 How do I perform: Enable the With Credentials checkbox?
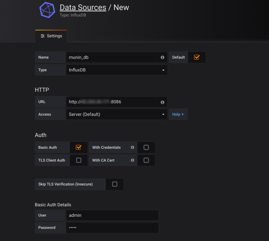point(146,147)
